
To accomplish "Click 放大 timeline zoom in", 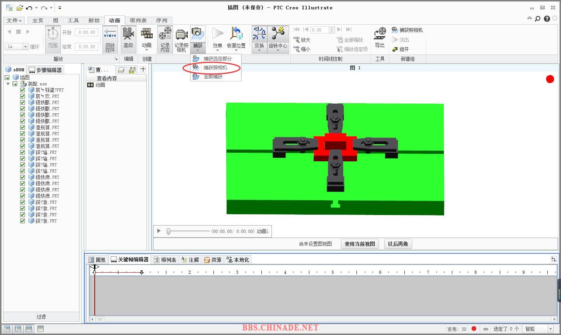I will point(302,40).
